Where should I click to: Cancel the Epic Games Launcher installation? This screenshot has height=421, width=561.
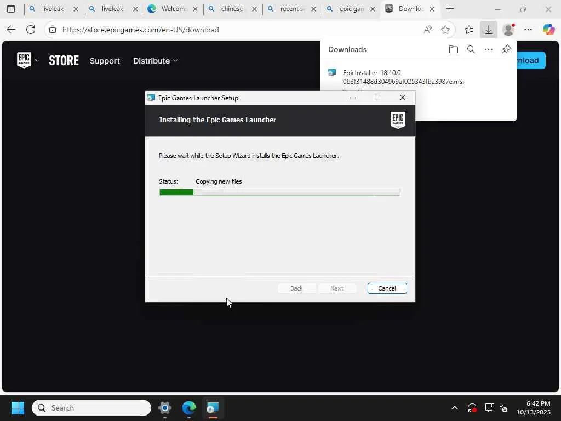click(387, 288)
